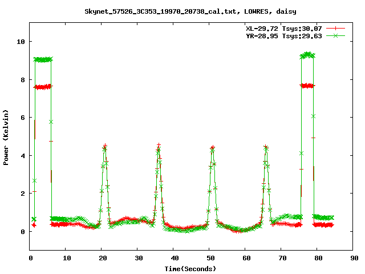
Task: Click the Time(Seconds) x-axis label
Action: tap(190, 268)
